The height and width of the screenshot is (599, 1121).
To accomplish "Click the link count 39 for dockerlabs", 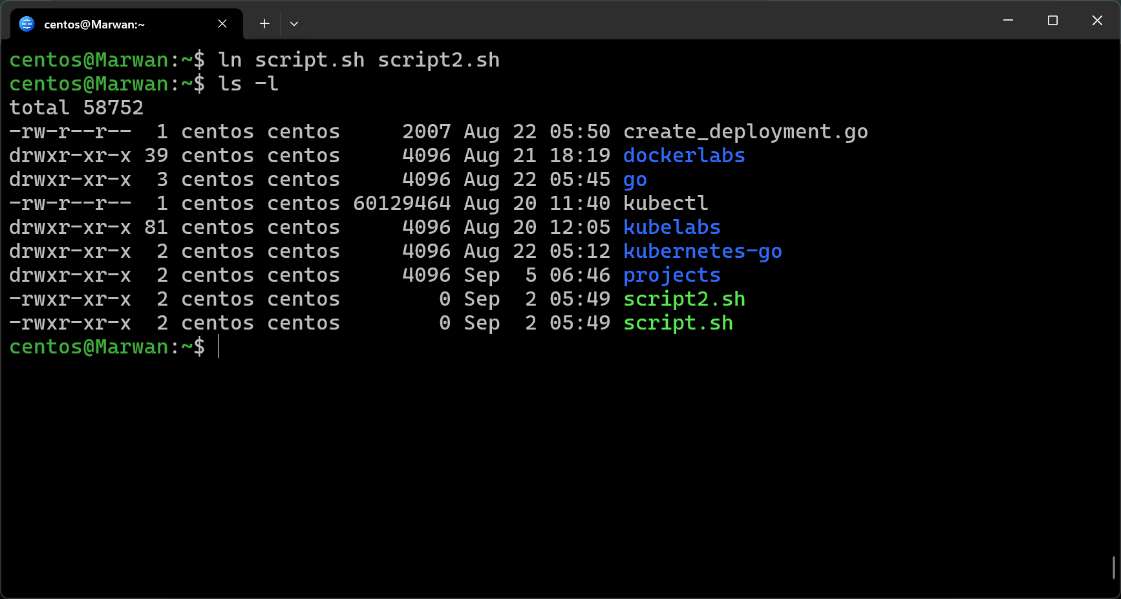I will point(156,156).
